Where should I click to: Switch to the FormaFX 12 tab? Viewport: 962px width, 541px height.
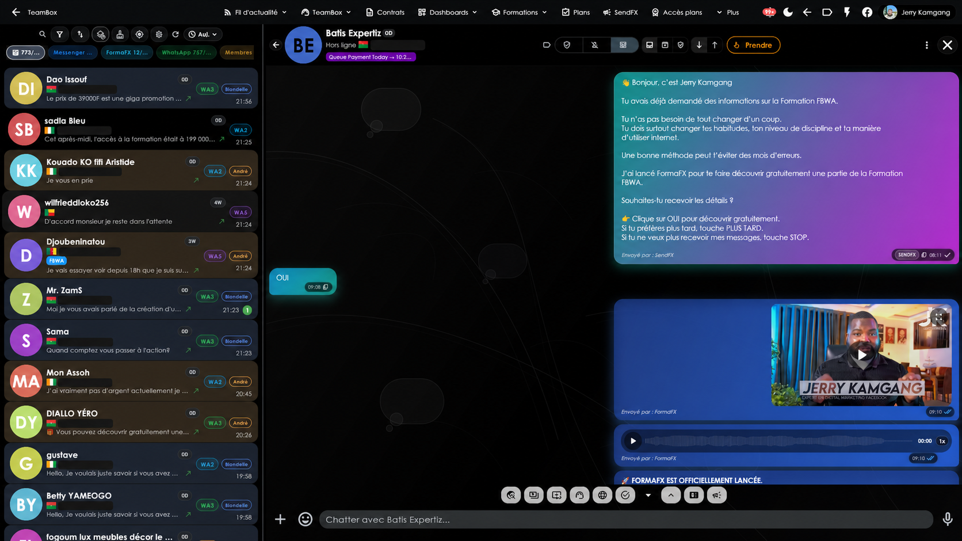[127, 52]
